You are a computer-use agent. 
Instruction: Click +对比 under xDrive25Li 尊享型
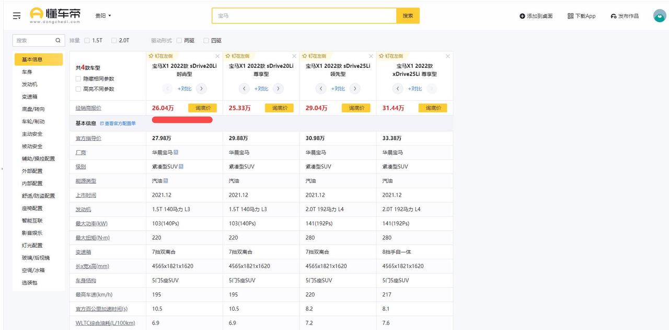415,89
